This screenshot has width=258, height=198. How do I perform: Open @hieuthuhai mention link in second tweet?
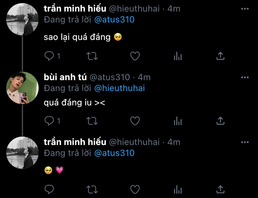(119, 88)
